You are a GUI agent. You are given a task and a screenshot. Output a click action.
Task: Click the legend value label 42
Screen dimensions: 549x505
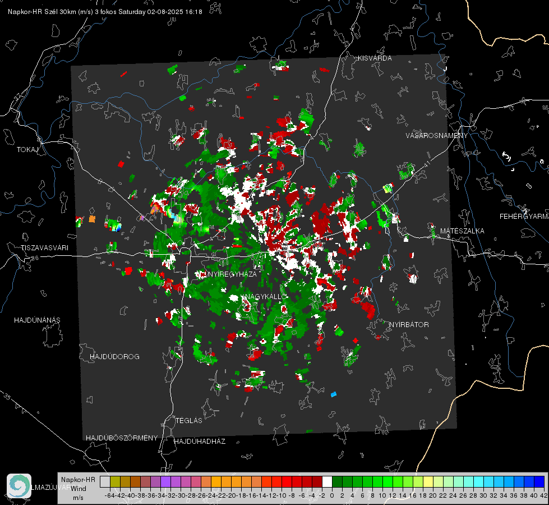coord(543,495)
